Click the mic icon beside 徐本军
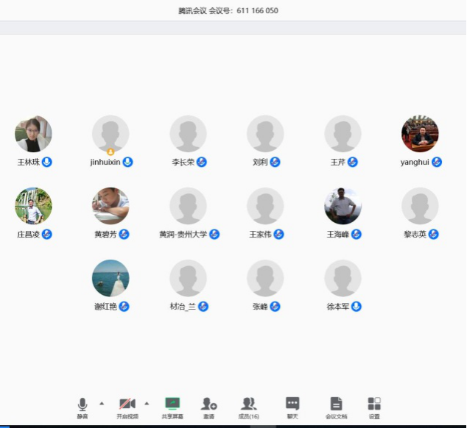The image size is (467, 428). coord(357,307)
